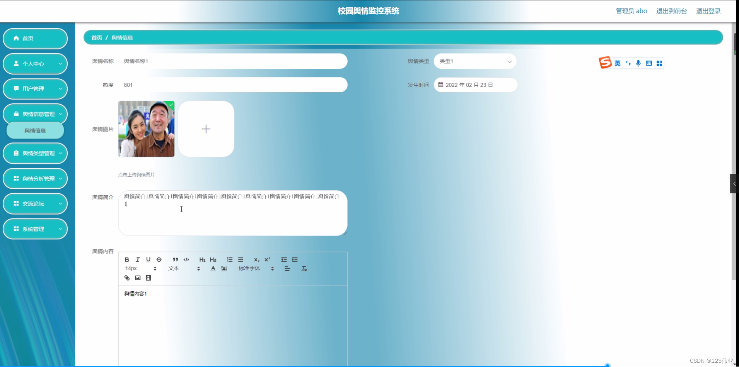Toggle the ordered list formatting

click(230, 259)
